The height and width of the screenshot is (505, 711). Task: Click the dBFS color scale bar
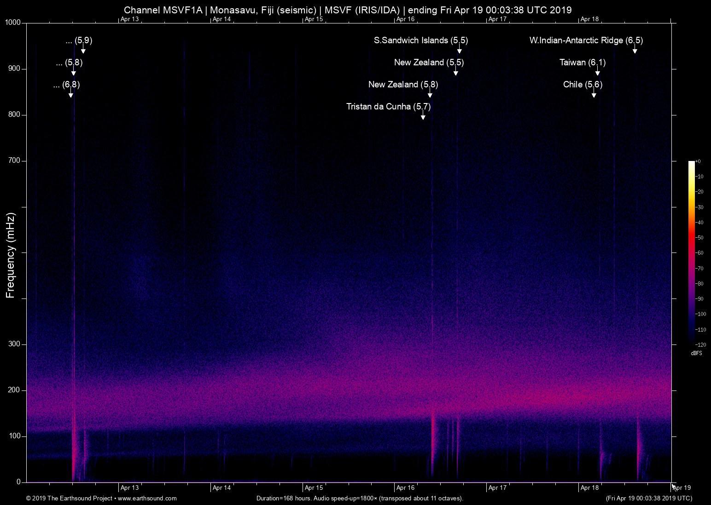point(691,252)
